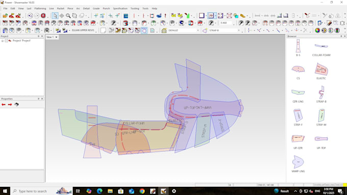Open the color wheel icon
This screenshot has height=195, width=347.
[x=317, y=30]
